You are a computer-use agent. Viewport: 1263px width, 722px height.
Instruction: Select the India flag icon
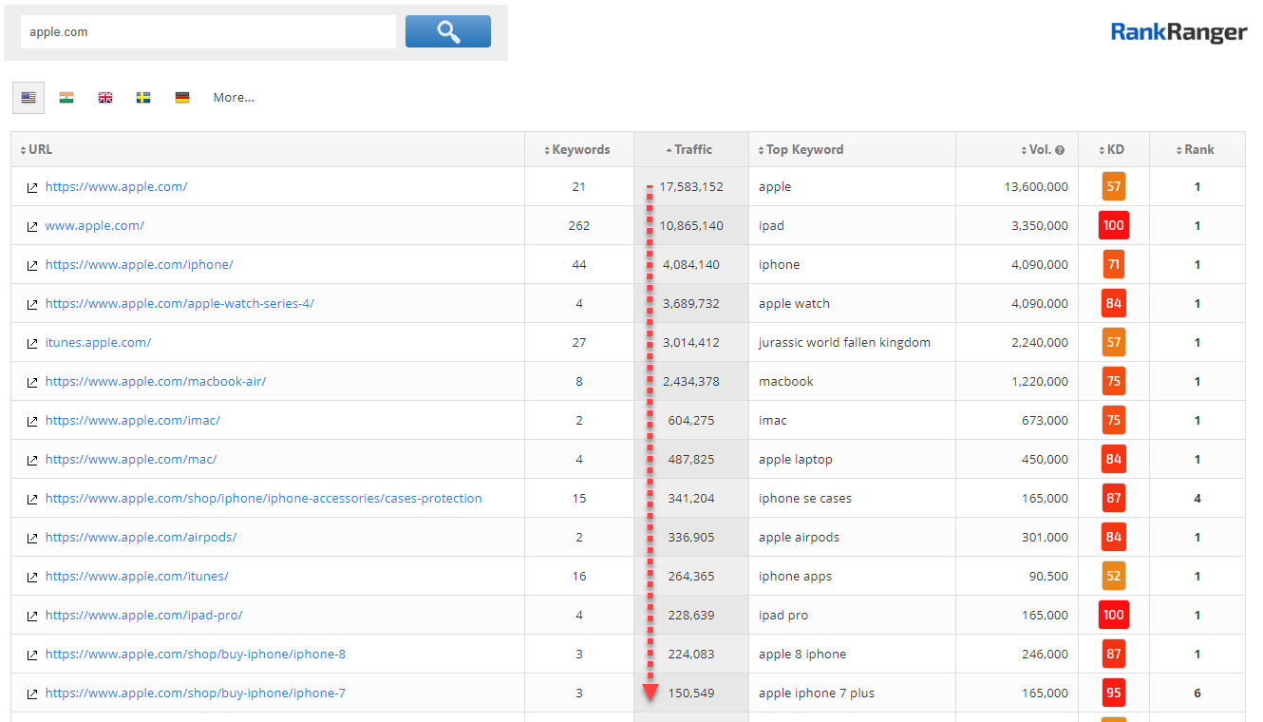coord(66,97)
